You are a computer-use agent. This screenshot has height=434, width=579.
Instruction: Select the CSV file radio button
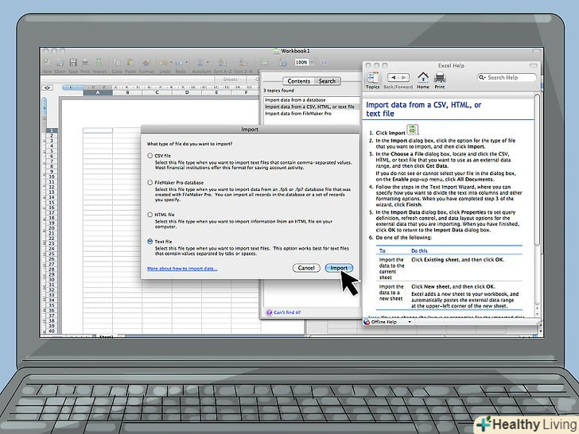(150, 156)
